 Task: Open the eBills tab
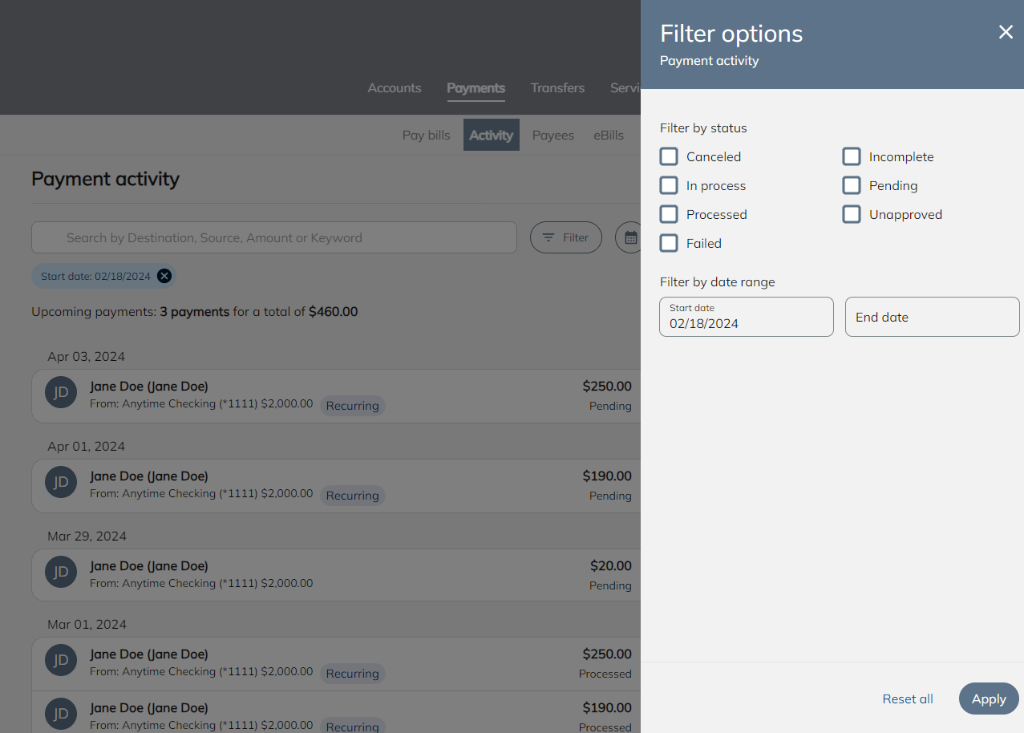coord(609,135)
